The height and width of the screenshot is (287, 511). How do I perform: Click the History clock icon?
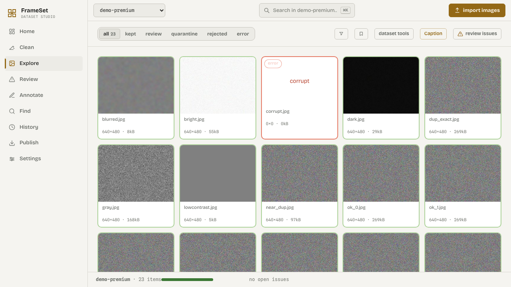(x=12, y=127)
